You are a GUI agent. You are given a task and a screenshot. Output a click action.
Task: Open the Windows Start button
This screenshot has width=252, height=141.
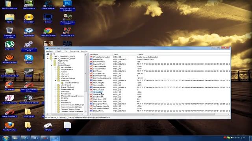[6, 138]
